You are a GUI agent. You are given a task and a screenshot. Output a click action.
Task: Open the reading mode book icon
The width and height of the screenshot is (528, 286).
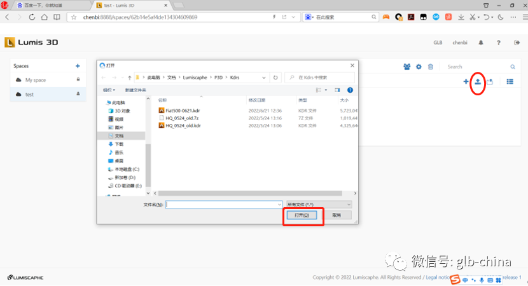coord(57,17)
